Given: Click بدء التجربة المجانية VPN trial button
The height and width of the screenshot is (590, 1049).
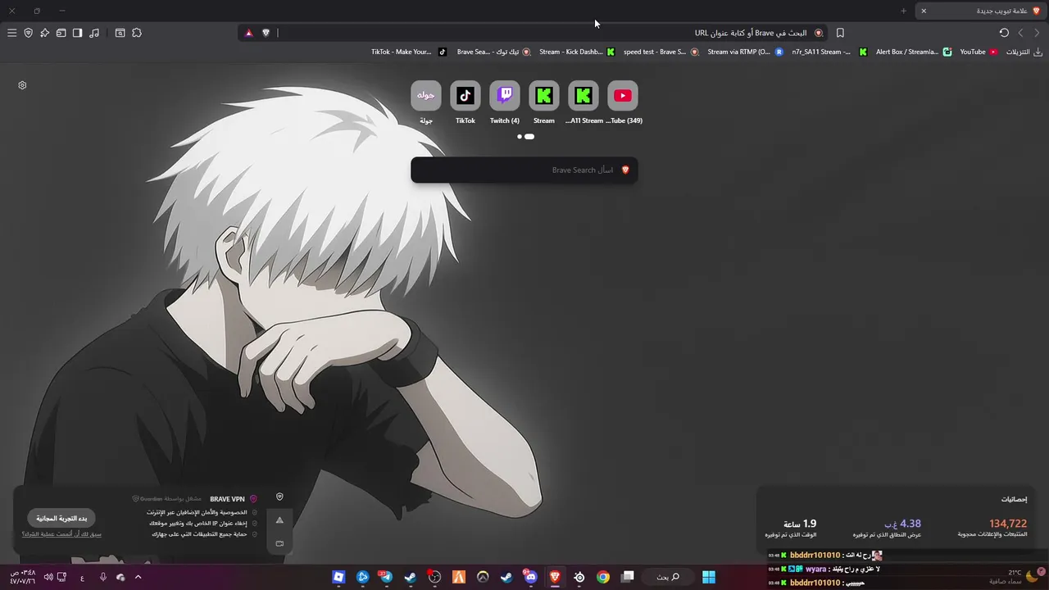Looking at the screenshot, I should coord(61,519).
